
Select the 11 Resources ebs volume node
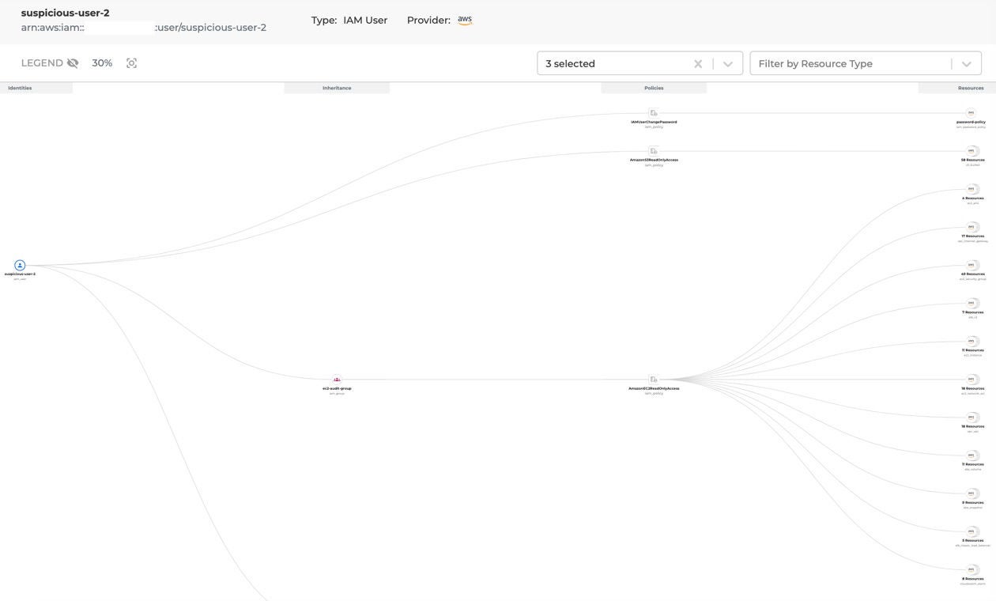point(971,455)
